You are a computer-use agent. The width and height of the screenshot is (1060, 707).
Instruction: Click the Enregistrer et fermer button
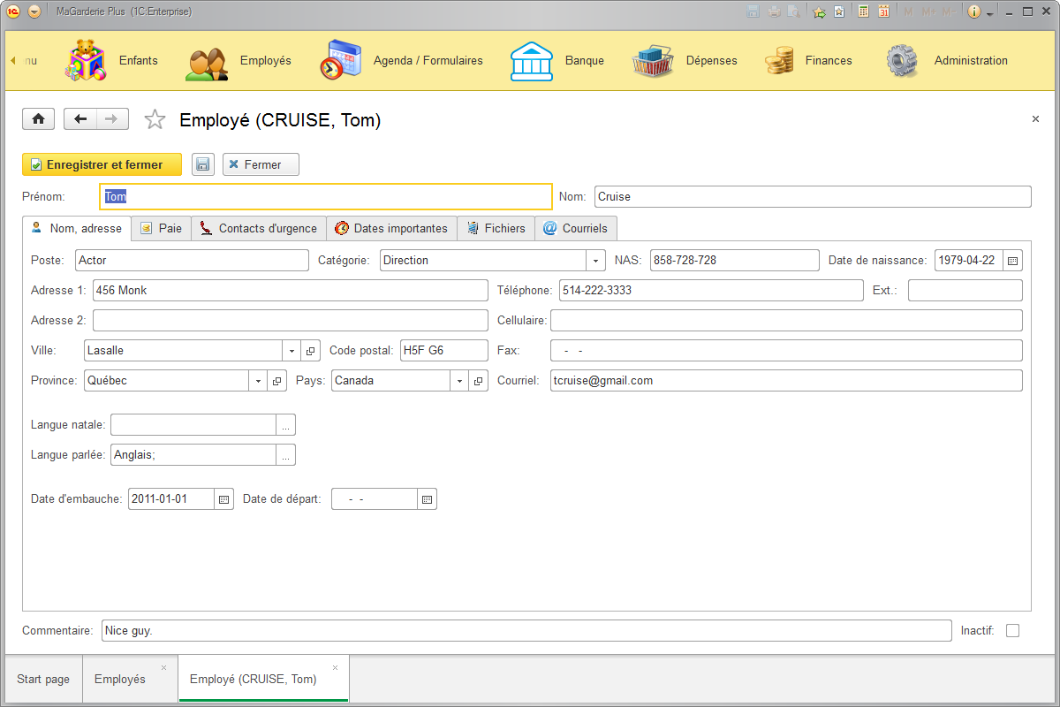coord(102,164)
